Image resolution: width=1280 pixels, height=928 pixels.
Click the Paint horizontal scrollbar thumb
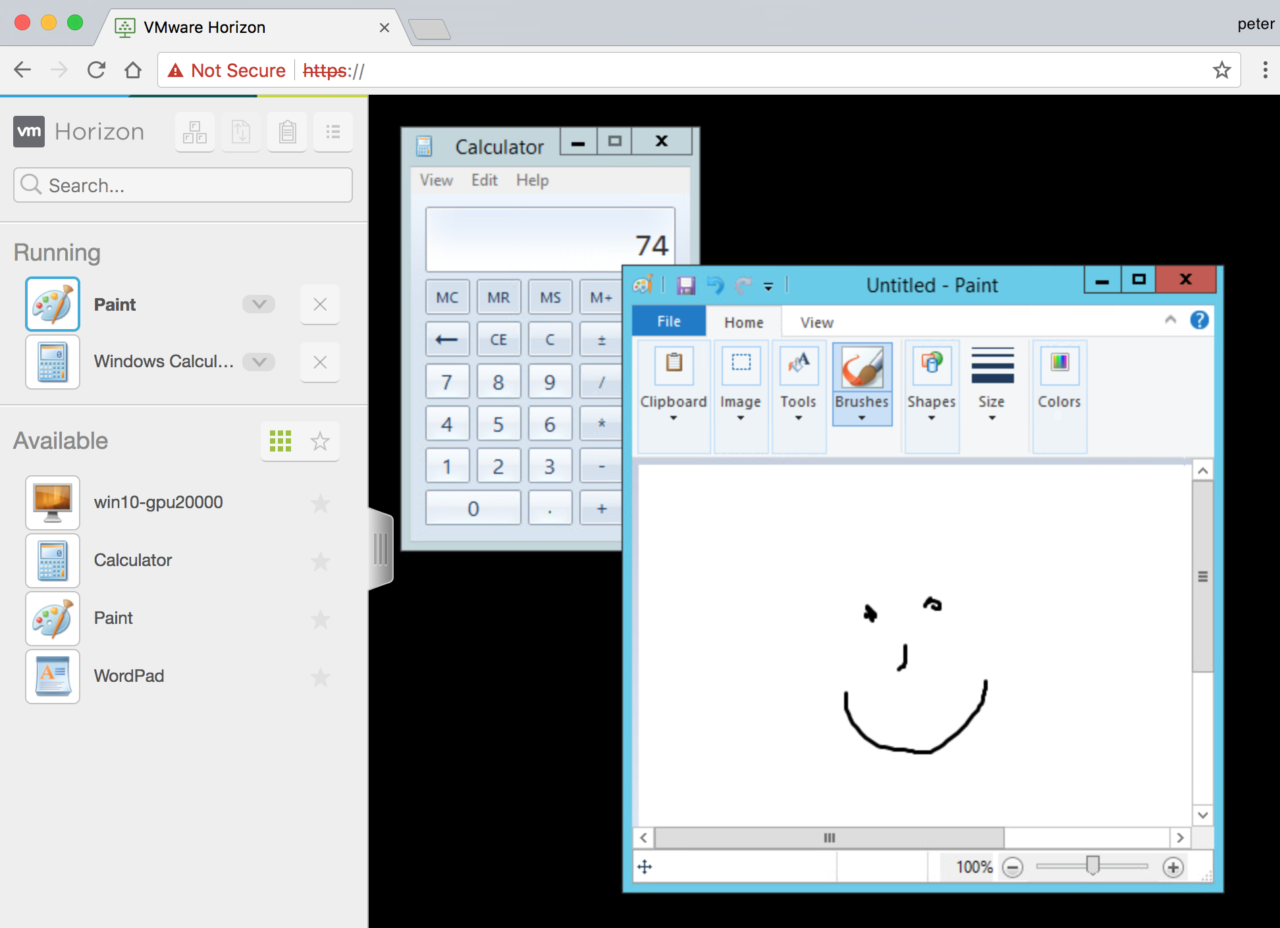[829, 838]
